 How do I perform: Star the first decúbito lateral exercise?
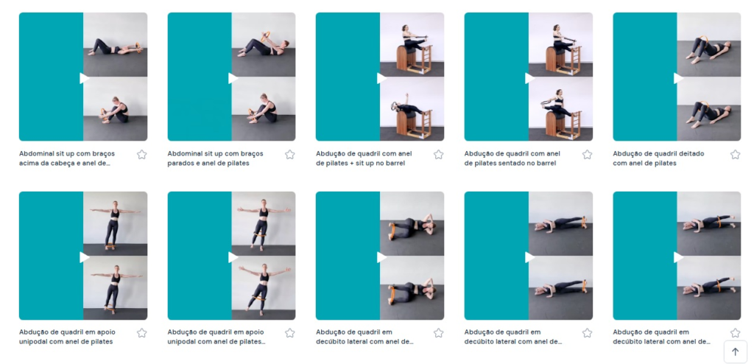(x=438, y=333)
